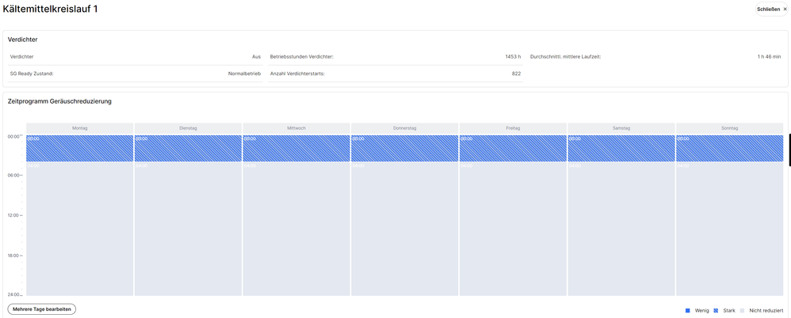791x318 pixels.
Task: Click Sunday's gray not-reduced block
Action: point(729,229)
